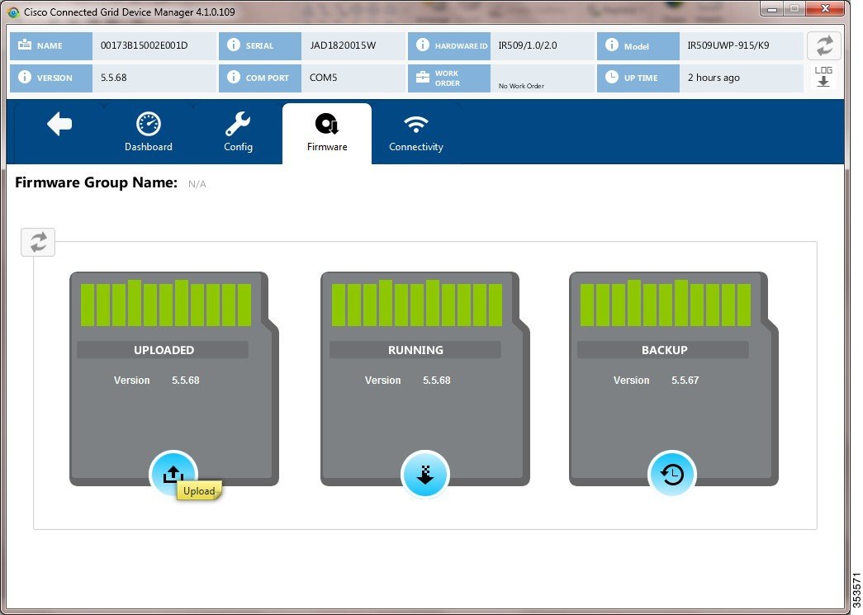Open the Connectivity tab
The height and width of the screenshot is (615, 863).
(416, 133)
